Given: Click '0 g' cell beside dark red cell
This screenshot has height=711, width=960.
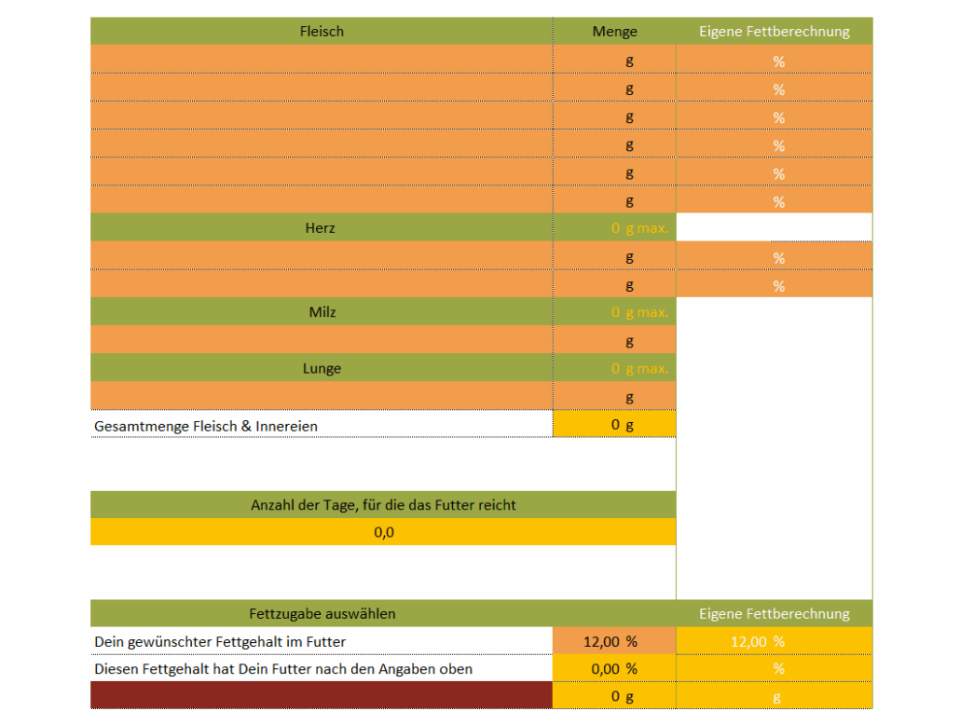Looking at the screenshot, I should pyautogui.click(x=615, y=695).
